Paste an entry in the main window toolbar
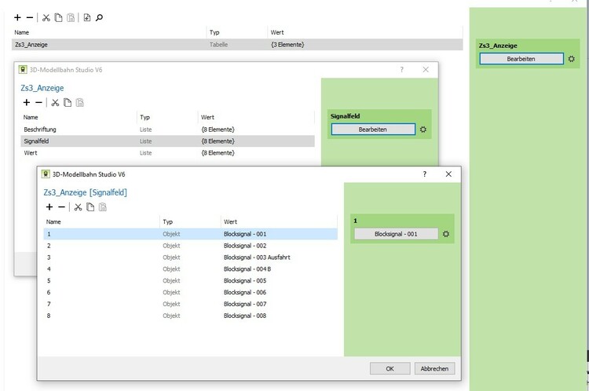This screenshot has height=391, width=589. (70, 17)
